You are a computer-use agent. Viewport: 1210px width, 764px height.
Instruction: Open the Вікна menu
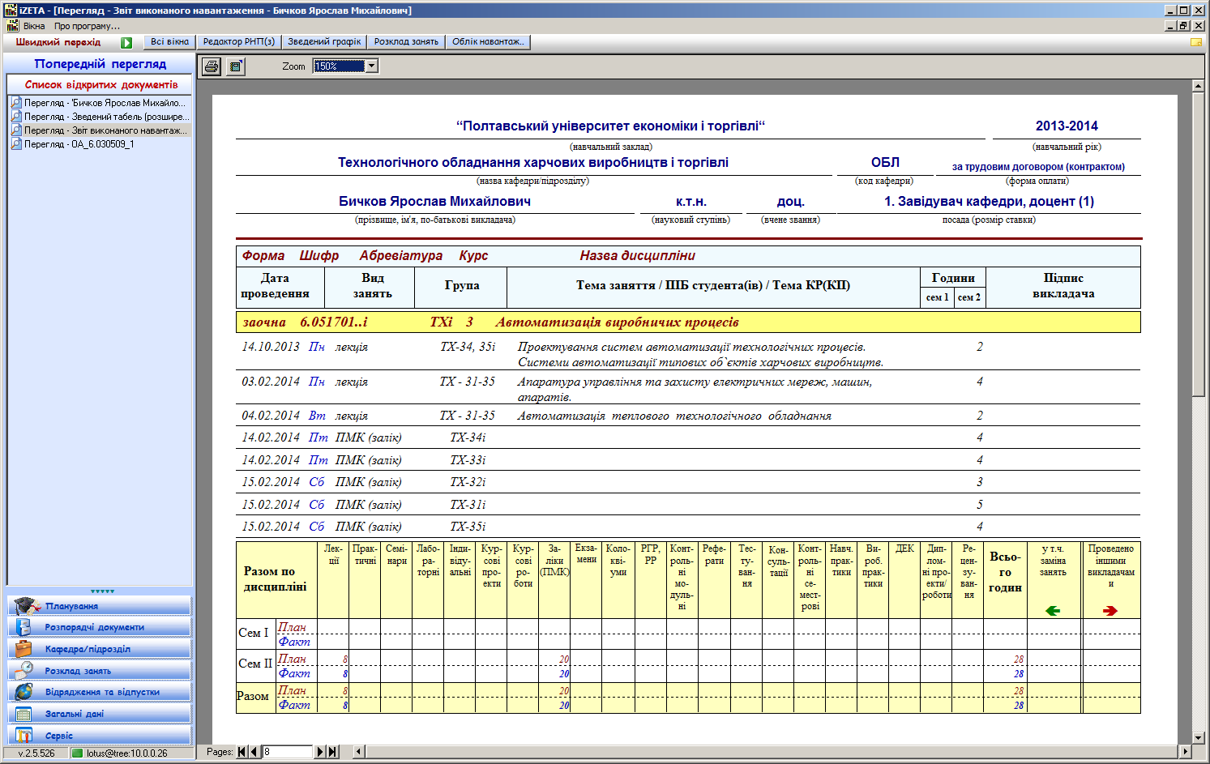34,26
